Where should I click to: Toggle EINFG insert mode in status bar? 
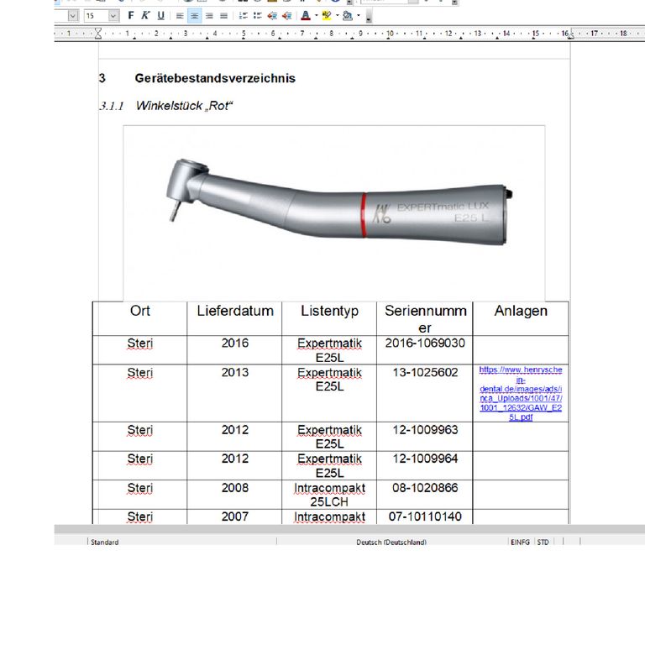pos(521,543)
